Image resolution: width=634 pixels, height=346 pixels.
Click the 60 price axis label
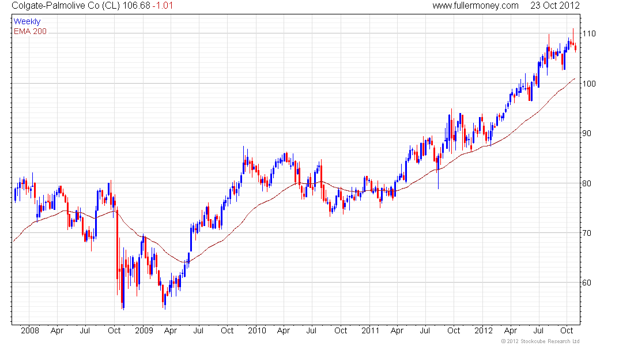[x=587, y=283]
